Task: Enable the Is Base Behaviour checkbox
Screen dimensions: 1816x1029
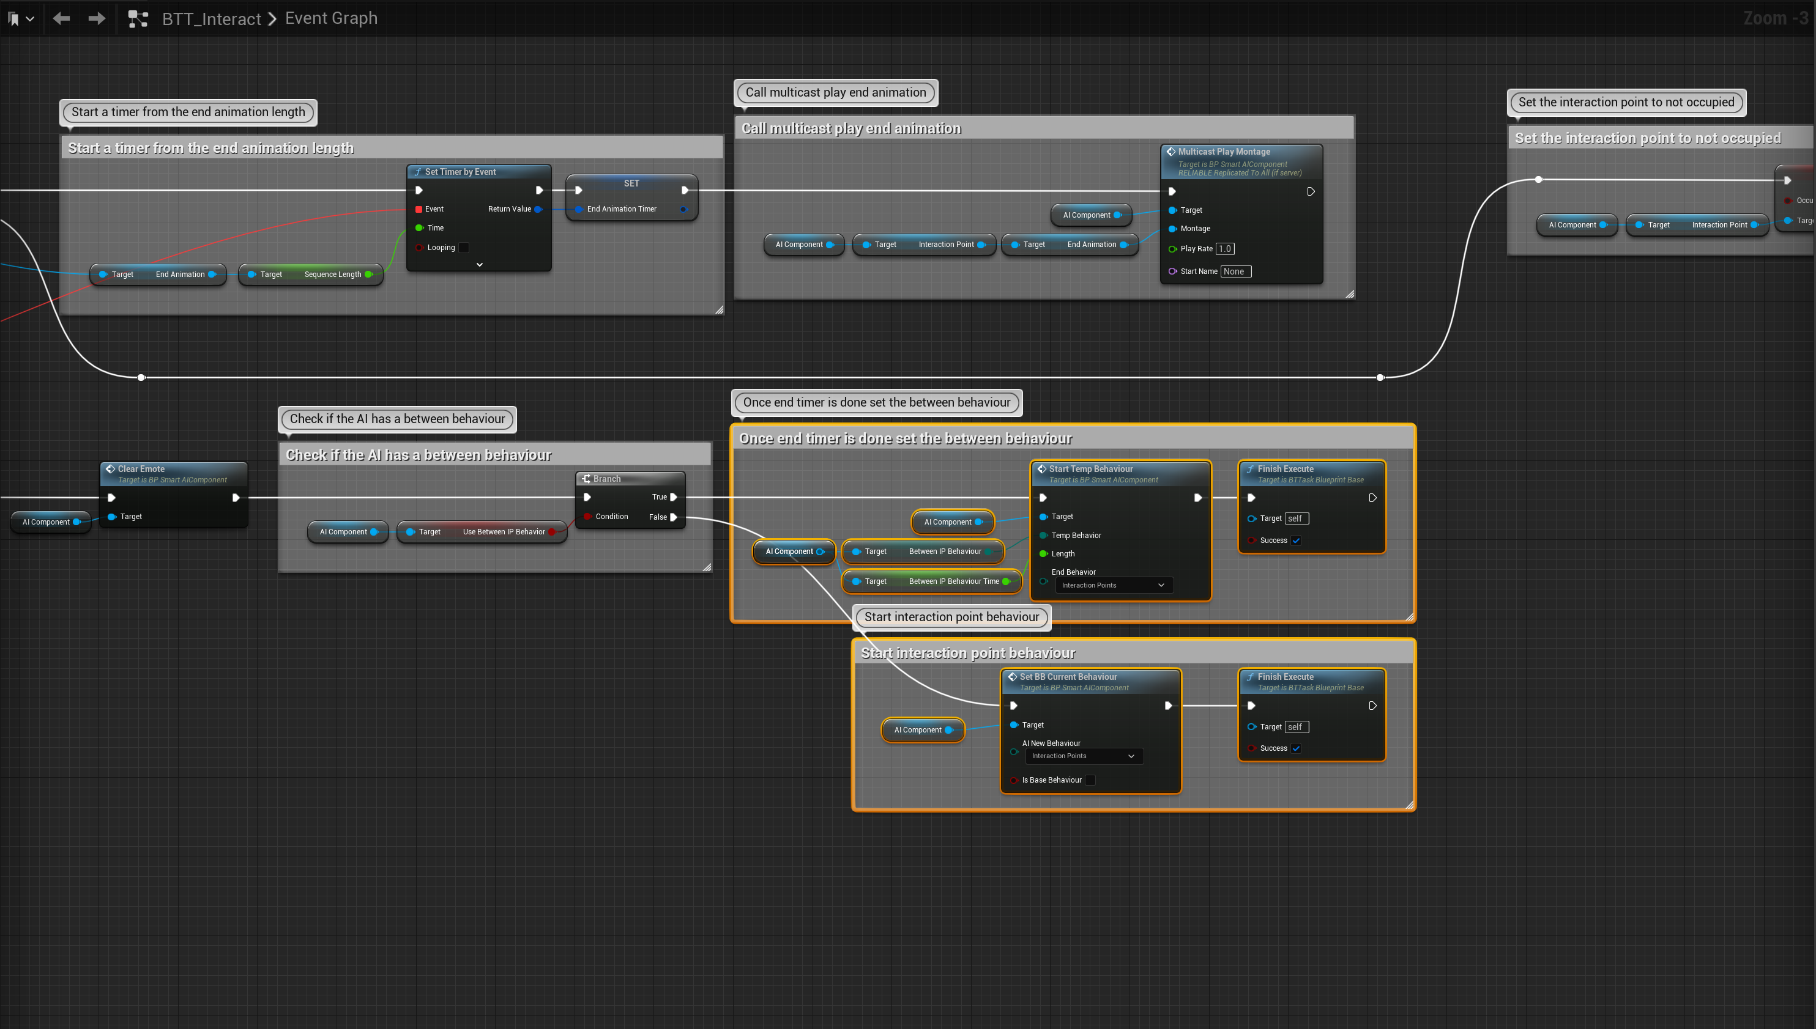Action: (x=1090, y=780)
